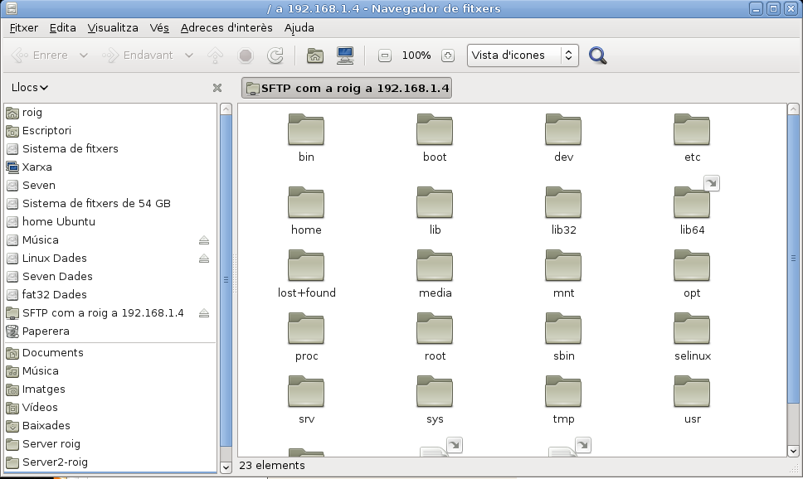
Task: Open the Enrere history dropdown arrow
Action: pos(84,56)
